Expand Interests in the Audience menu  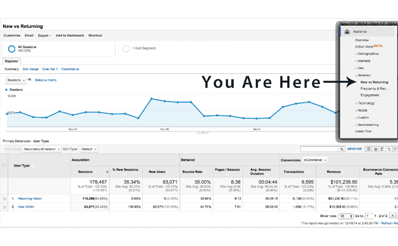[x=363, y=61]
